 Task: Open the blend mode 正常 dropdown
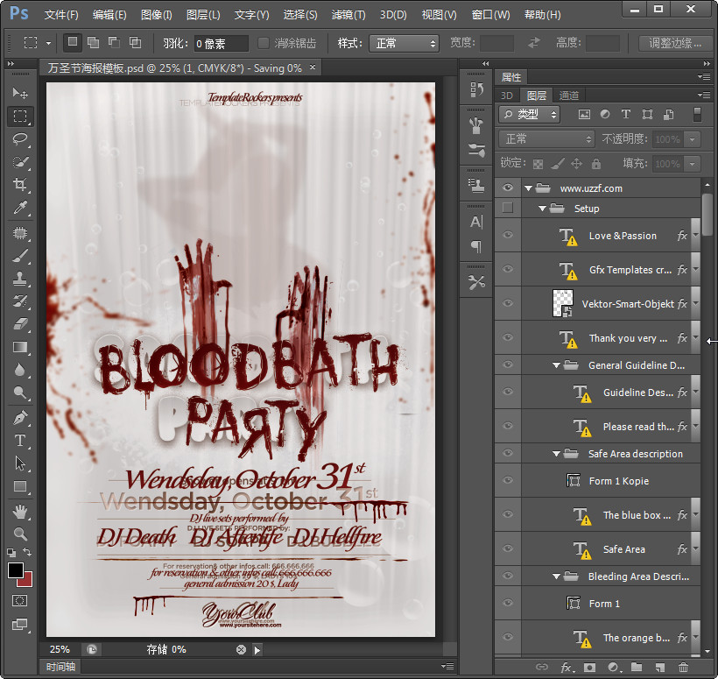[546, 139]
